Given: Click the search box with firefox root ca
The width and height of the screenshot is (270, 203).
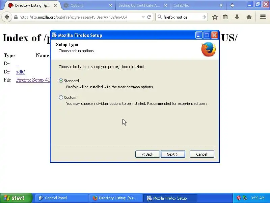Looking at the screenshot, I should point(182,17).
